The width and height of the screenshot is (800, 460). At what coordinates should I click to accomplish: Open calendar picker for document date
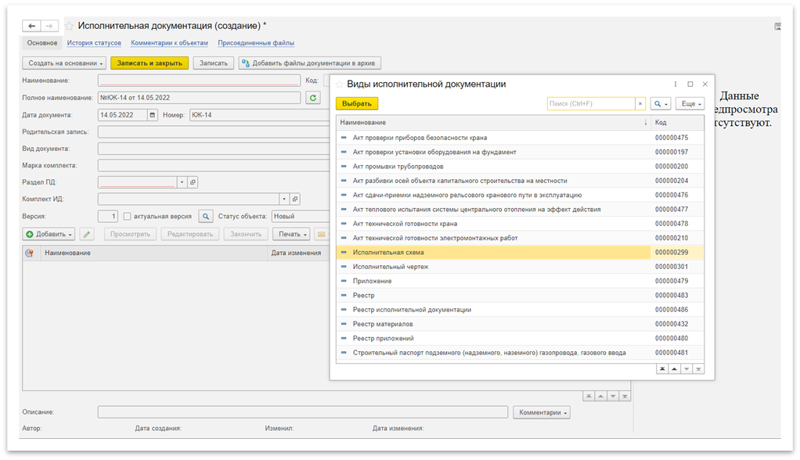pos(153,115)
